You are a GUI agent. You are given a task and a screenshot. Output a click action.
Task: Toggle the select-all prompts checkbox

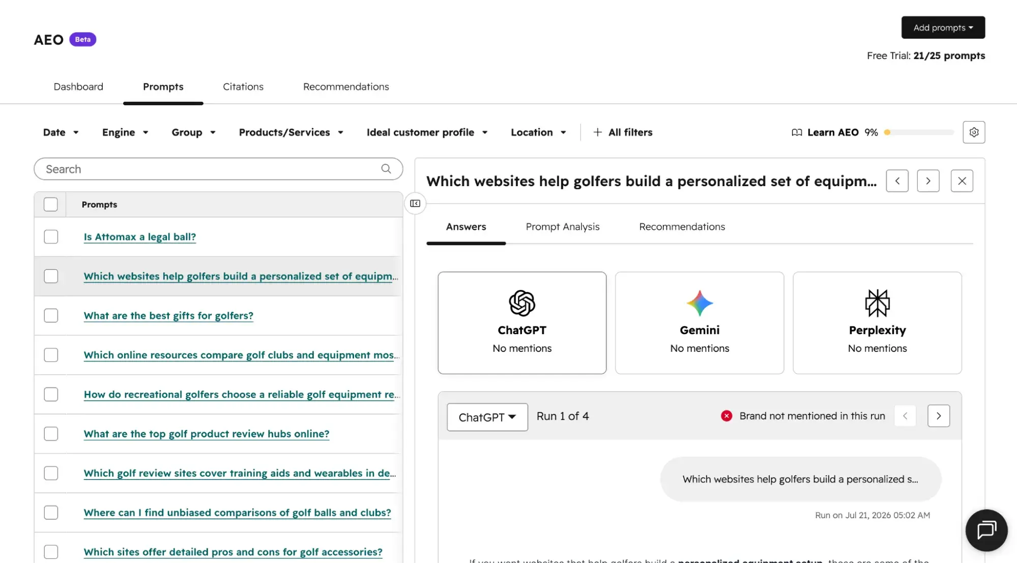coord(51,204)
